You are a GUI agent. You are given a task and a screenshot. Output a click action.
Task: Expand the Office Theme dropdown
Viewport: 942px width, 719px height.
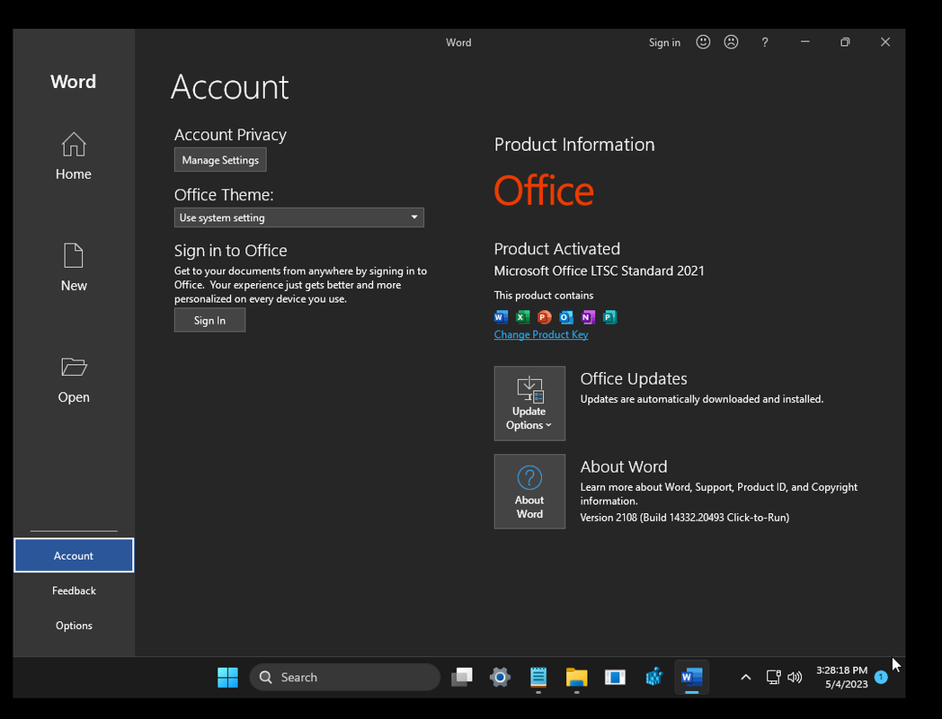click(x=299, y=217)
